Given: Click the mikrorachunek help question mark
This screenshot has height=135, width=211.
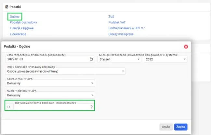Looking at the screenshot, I should coord(91,107).
